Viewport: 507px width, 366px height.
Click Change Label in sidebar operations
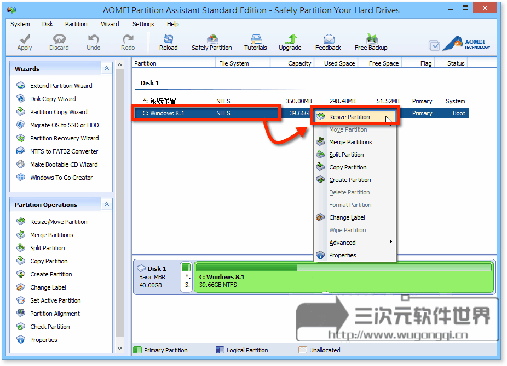[x=48, y=287]
